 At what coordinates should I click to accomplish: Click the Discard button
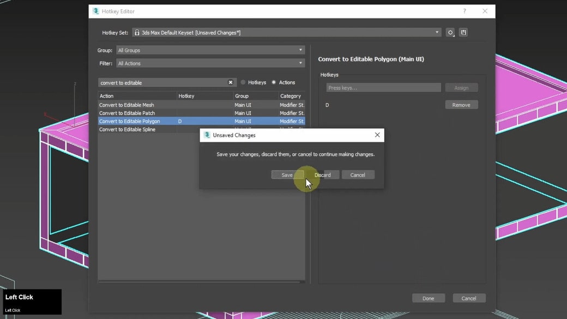point(324,174)
